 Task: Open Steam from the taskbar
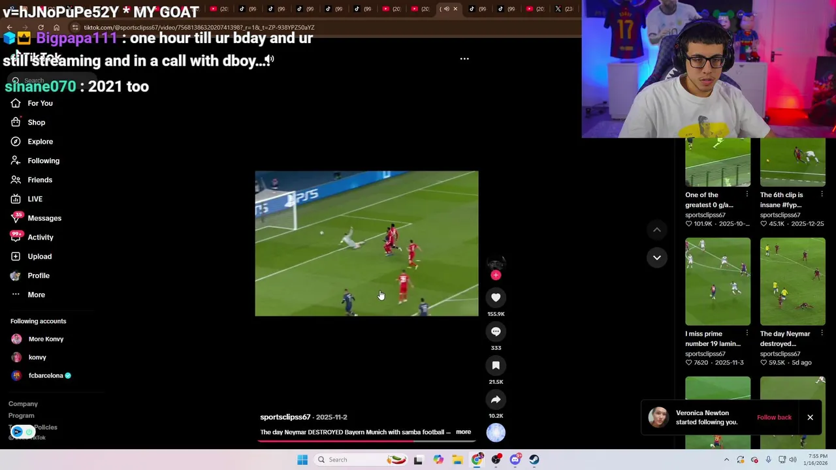click(534, 460)
